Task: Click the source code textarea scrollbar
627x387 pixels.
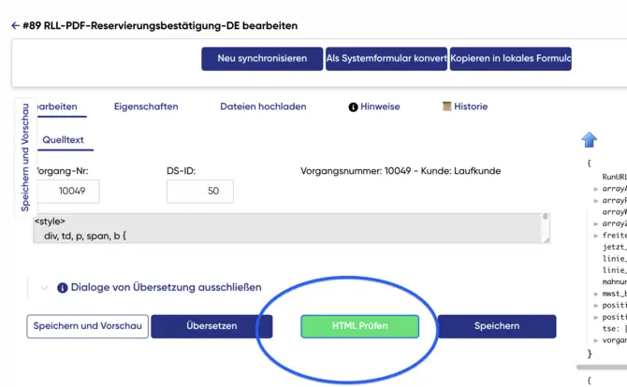Action: (x=546, y=228)
